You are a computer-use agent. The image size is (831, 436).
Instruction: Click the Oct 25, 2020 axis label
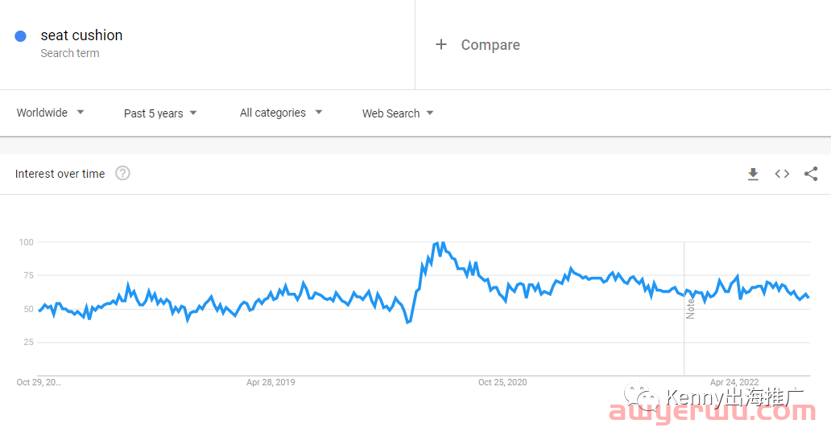502,382
